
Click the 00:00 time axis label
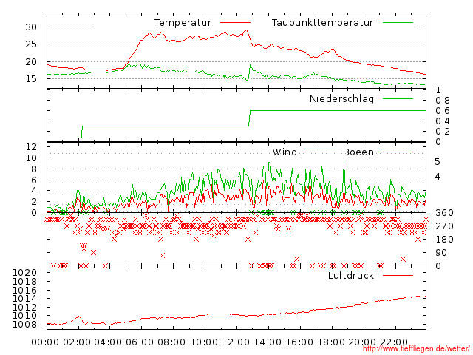45,342
